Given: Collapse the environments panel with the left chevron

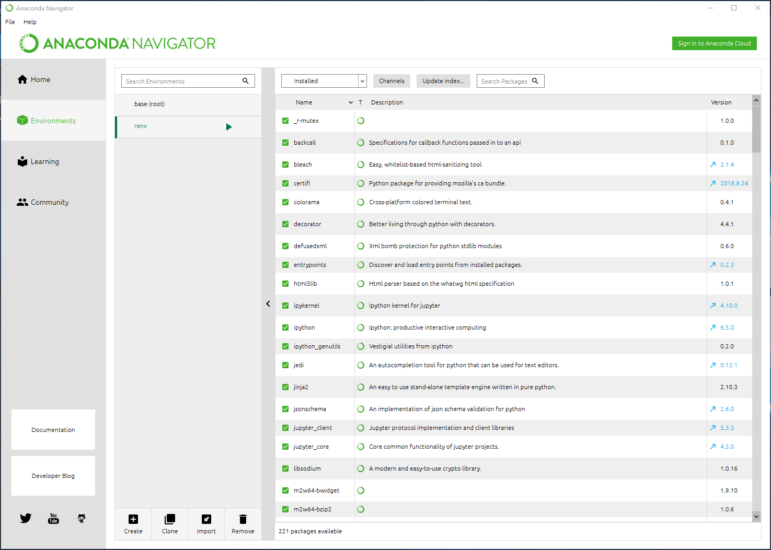Looking at the screenshot, I should (x=268, y=303).
